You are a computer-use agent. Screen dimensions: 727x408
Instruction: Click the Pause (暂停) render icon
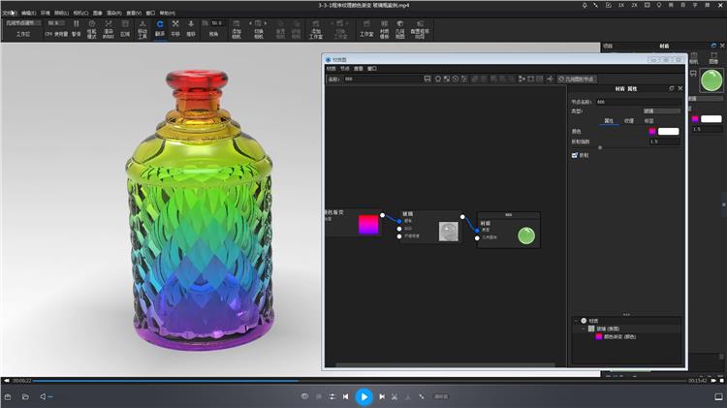(x=75, y=27)
